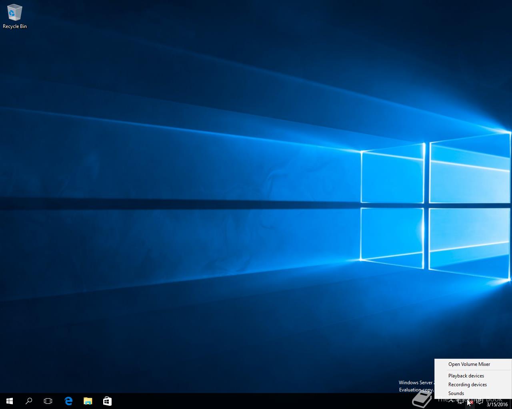
Task: Choose Open Volume Mixer
Action: click(x=473, y=364)
